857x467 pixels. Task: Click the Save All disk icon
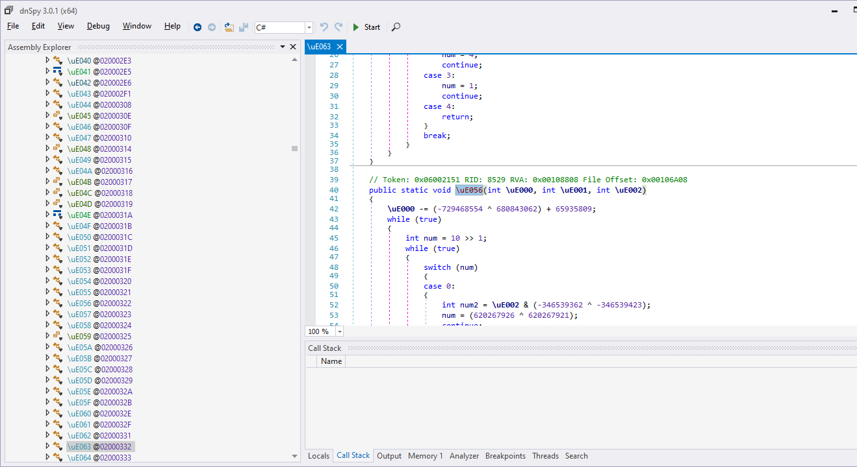point(244,27)
